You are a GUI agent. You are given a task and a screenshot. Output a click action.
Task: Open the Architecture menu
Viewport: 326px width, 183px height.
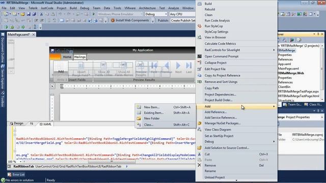[x=147, y=8]
